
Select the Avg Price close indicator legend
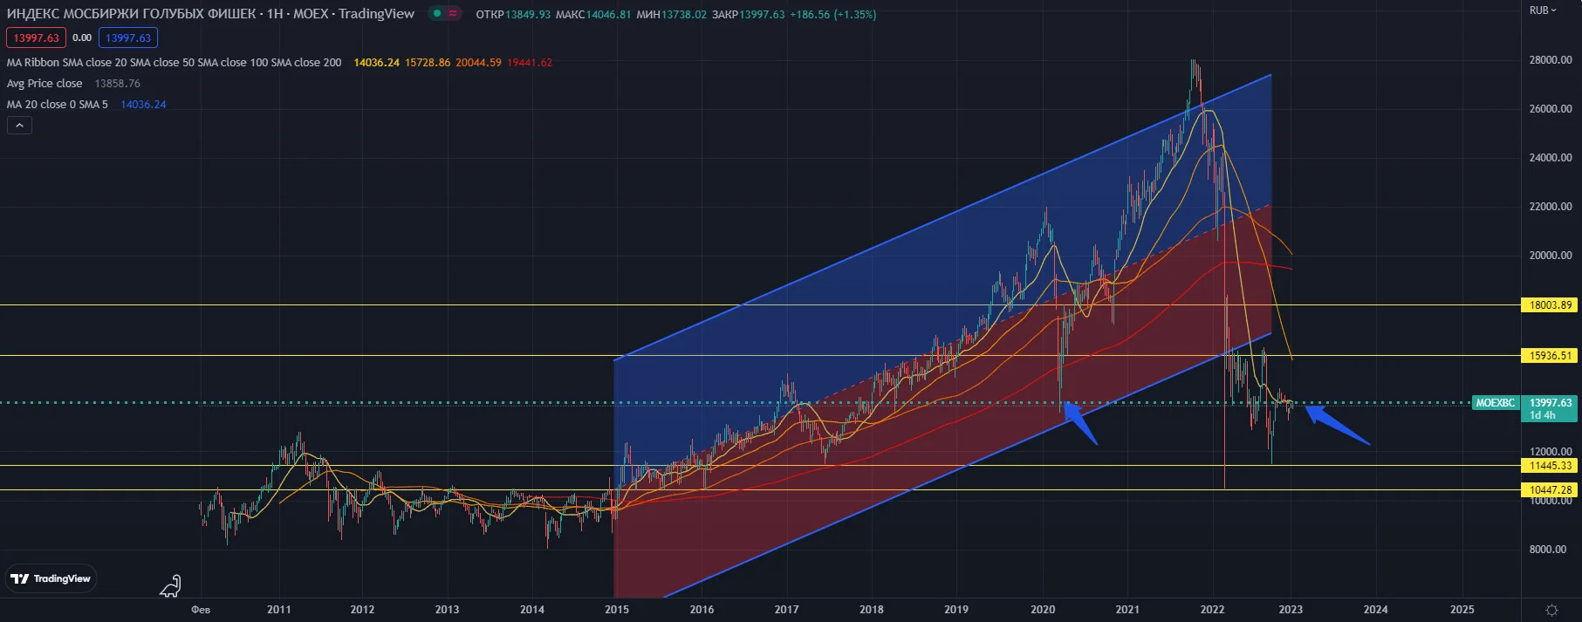(x=45, y=84)
